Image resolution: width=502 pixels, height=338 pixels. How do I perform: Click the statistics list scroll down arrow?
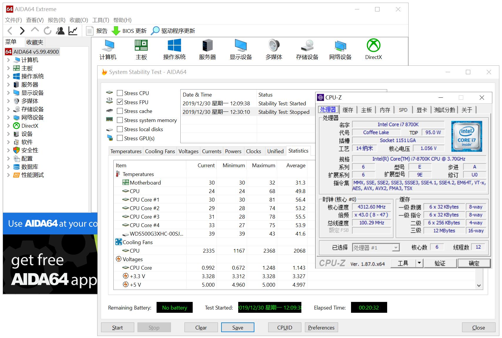pyautogui.click(x=479, y=285)
